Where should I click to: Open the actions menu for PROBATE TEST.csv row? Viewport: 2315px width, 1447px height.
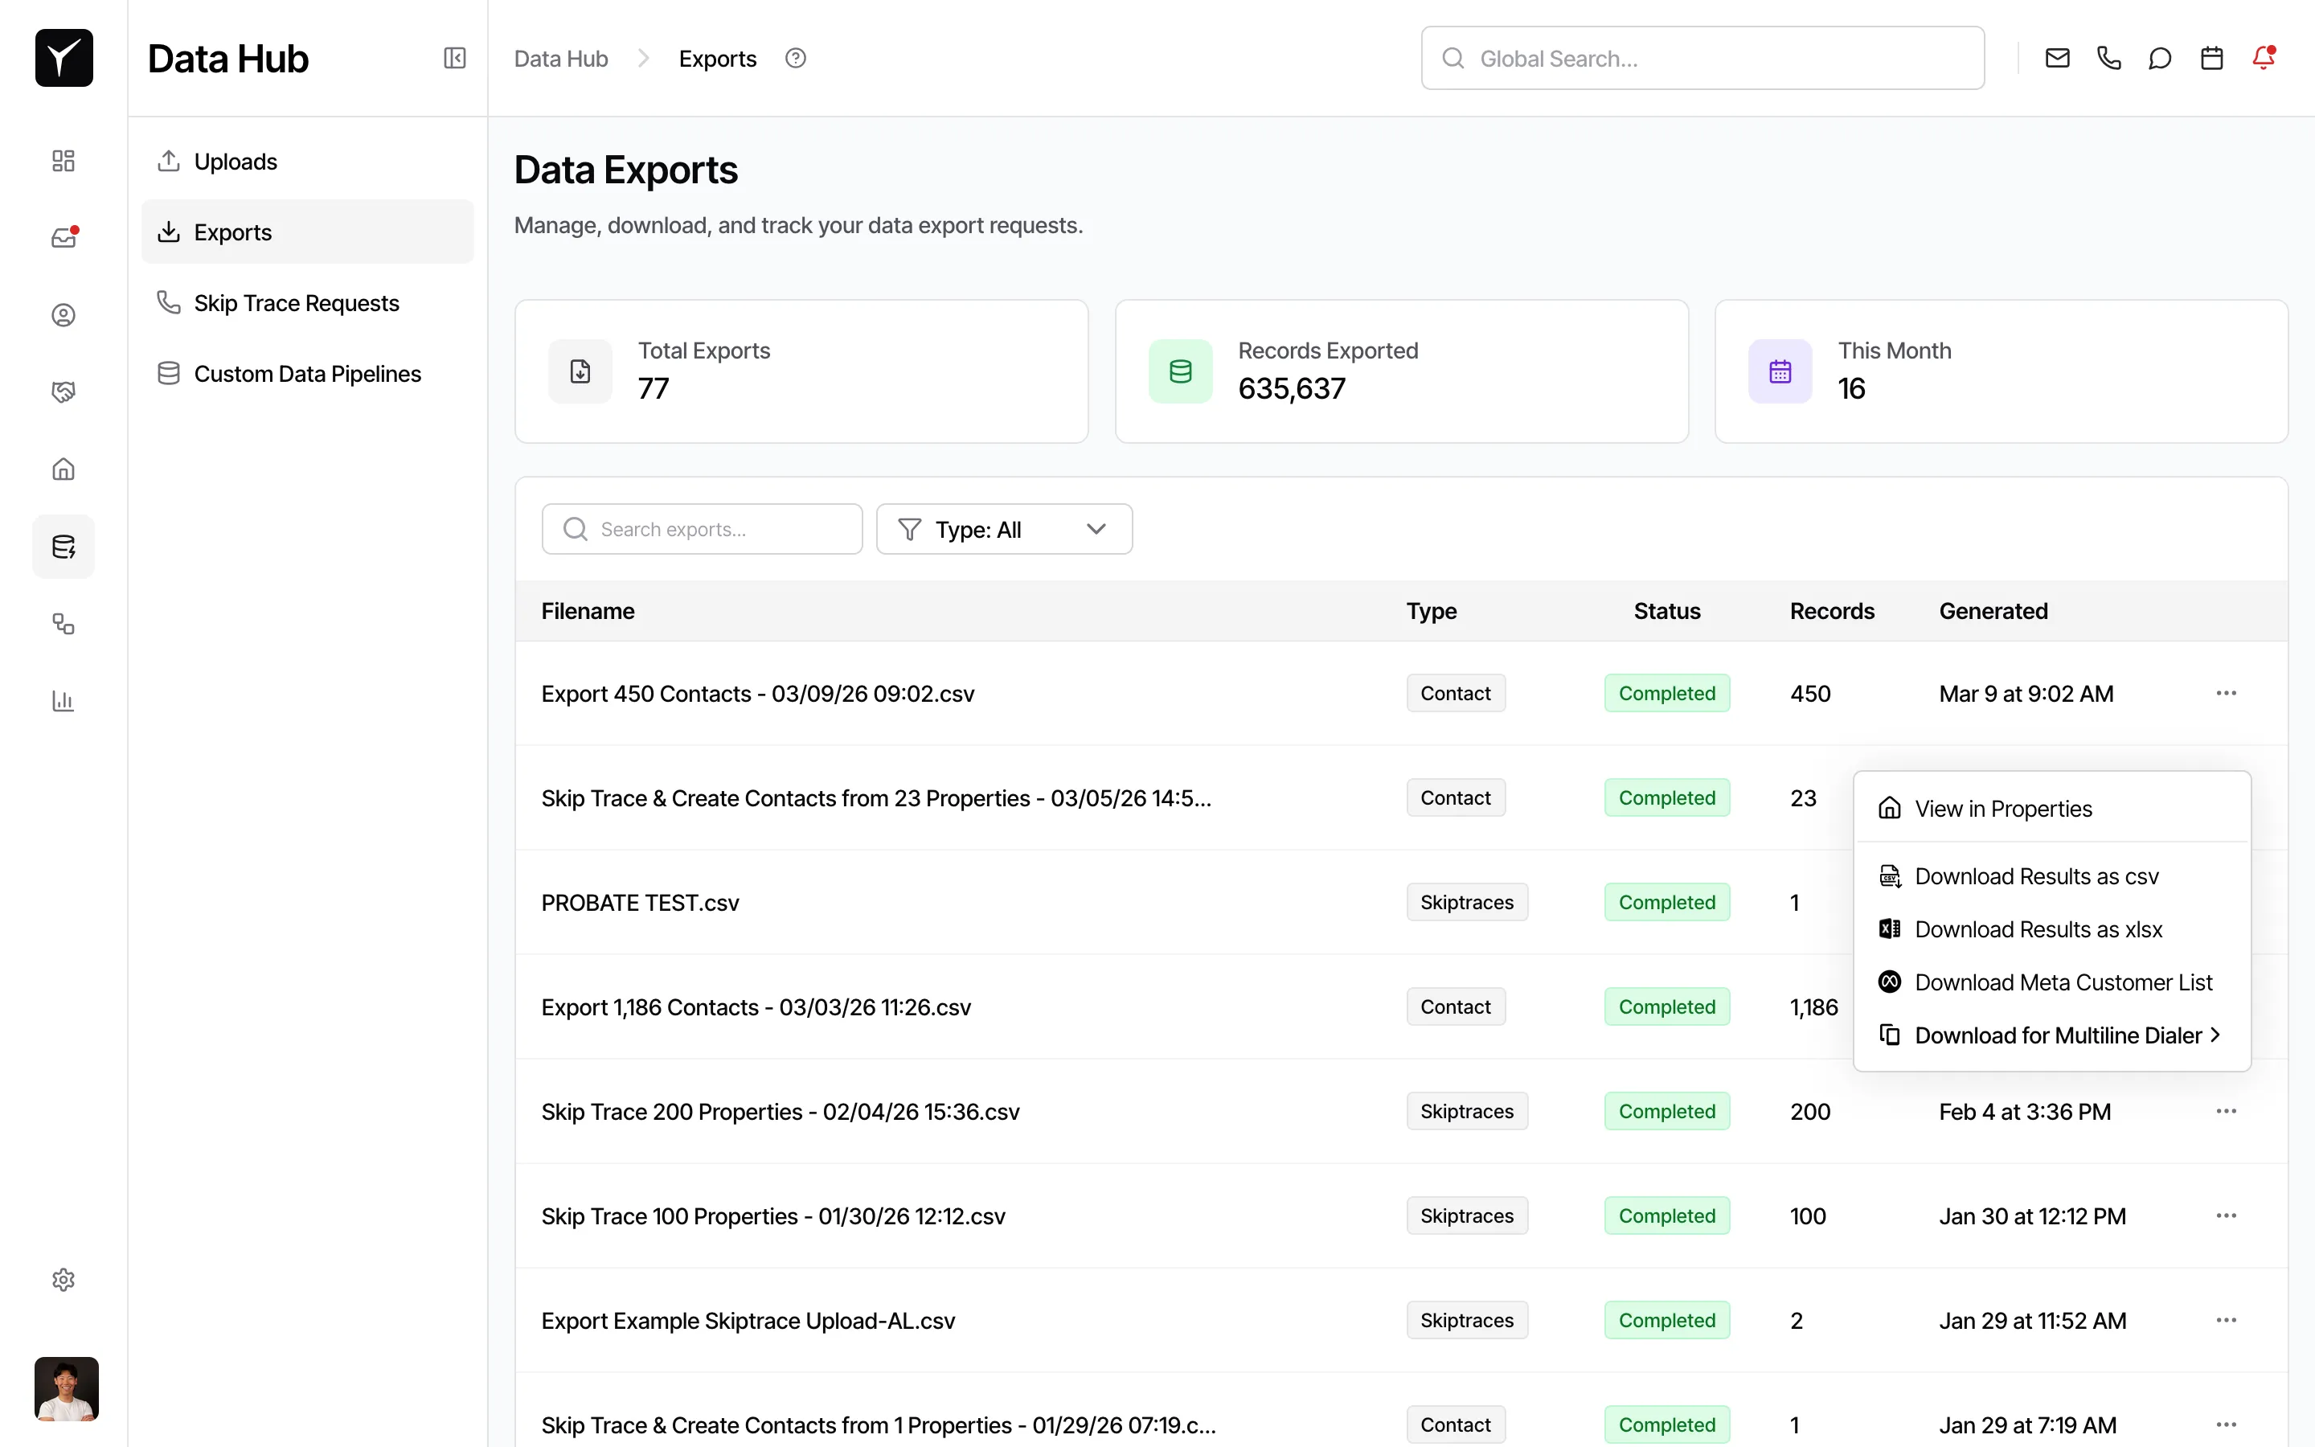click(2227, 901)
